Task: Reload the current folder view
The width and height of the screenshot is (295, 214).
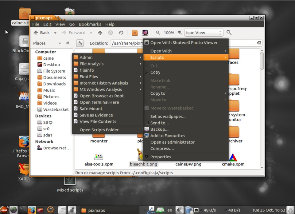Action: (x=121, y=33)
